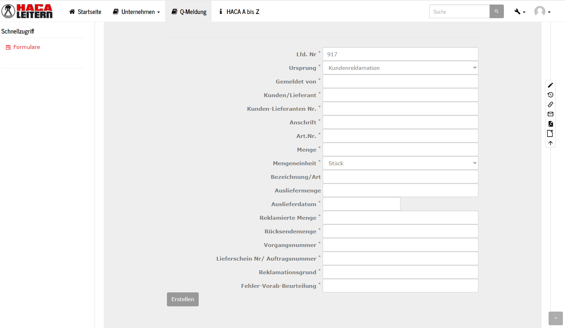
Task: Click the pencil edit icon in side toolbar
Action: (550, 85)
